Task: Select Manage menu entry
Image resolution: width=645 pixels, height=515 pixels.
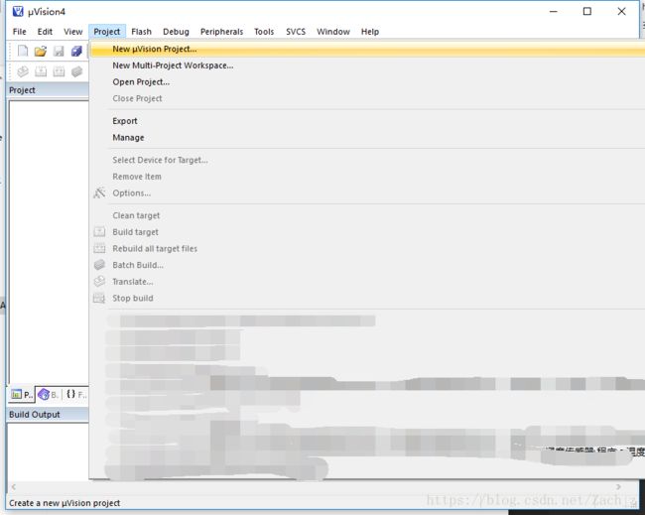Action: pyautogui.click(x=367, y=137)
